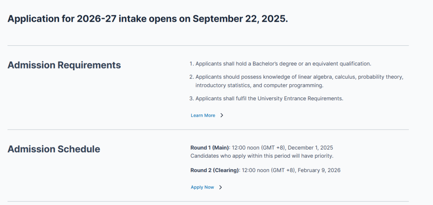Screen dimensions: 433x205
Task: Click September 22, 2025 in the heading
Action: (240, 19)
